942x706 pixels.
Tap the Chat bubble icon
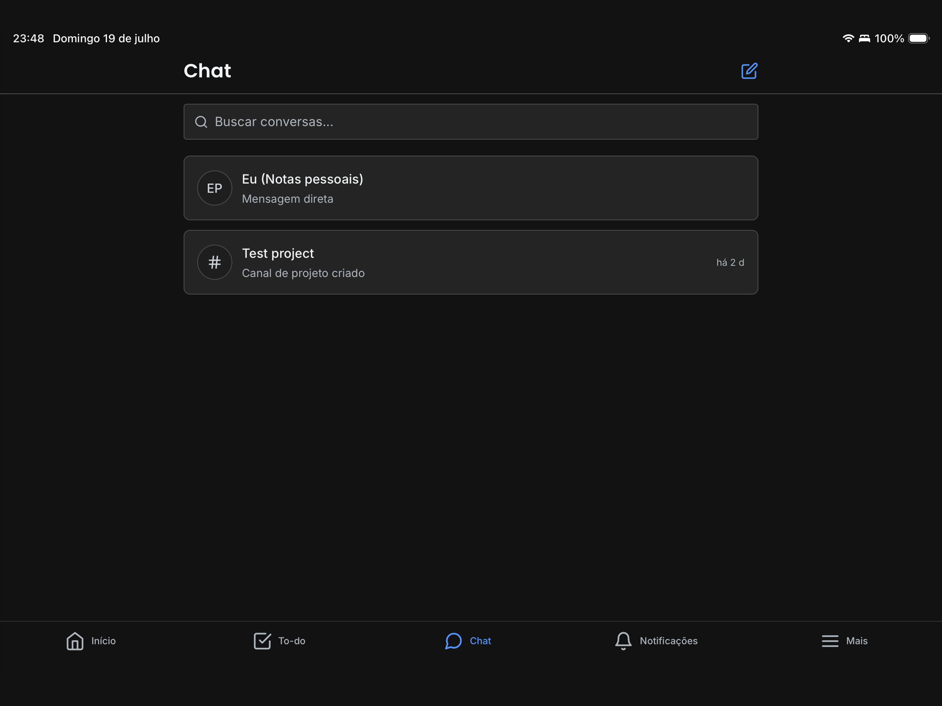click(x=453, y=641)
